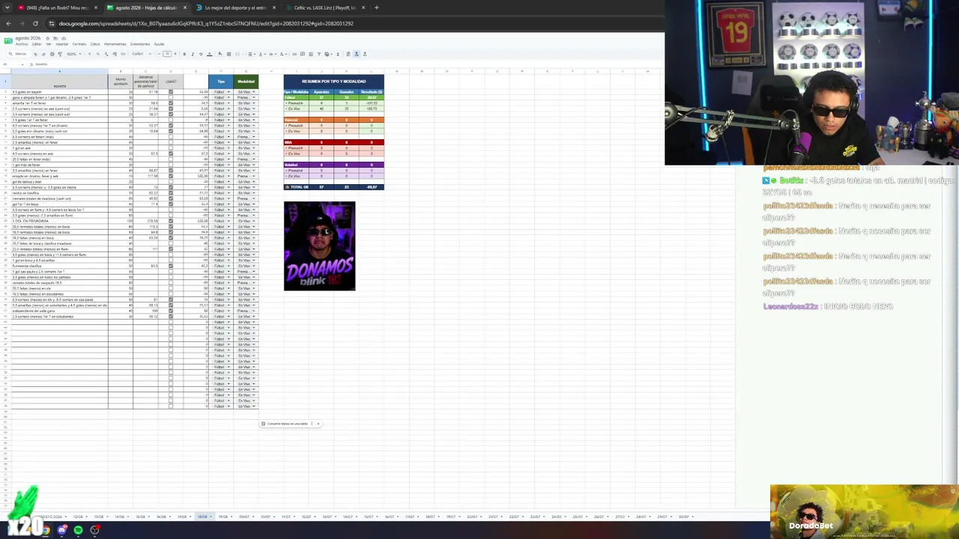Open Discord from the taskbar
The image size is (959, 539).
pos(62,530)
